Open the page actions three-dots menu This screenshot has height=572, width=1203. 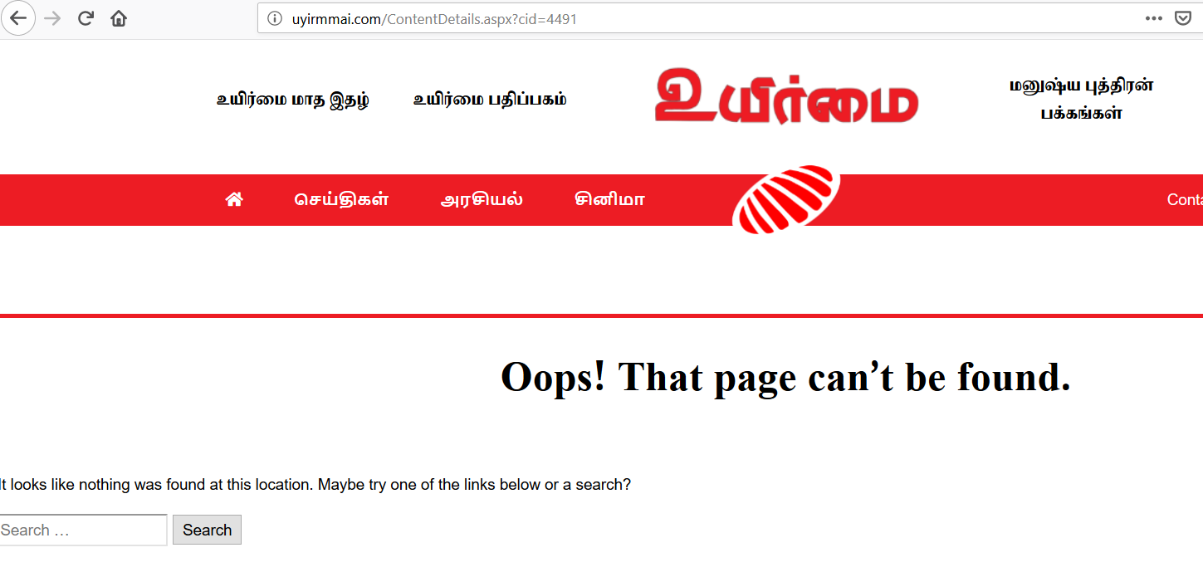point(1154,18)
